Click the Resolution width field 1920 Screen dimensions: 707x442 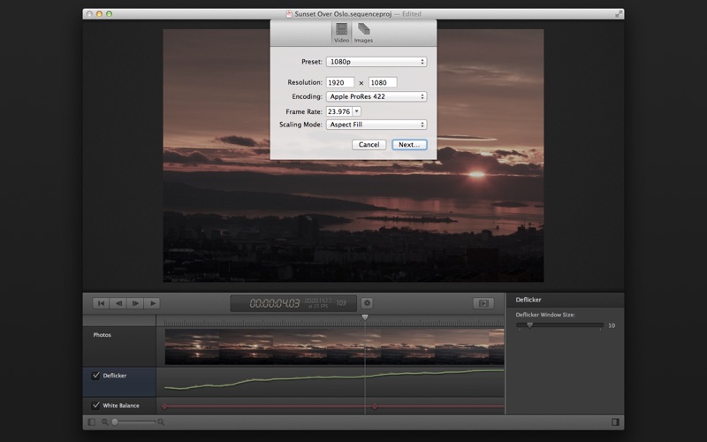pyautogui.click(x=340, y=82)
